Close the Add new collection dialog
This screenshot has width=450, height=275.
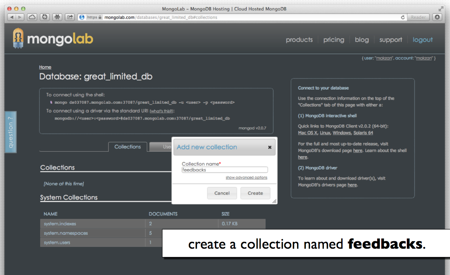tap(270, 148)
